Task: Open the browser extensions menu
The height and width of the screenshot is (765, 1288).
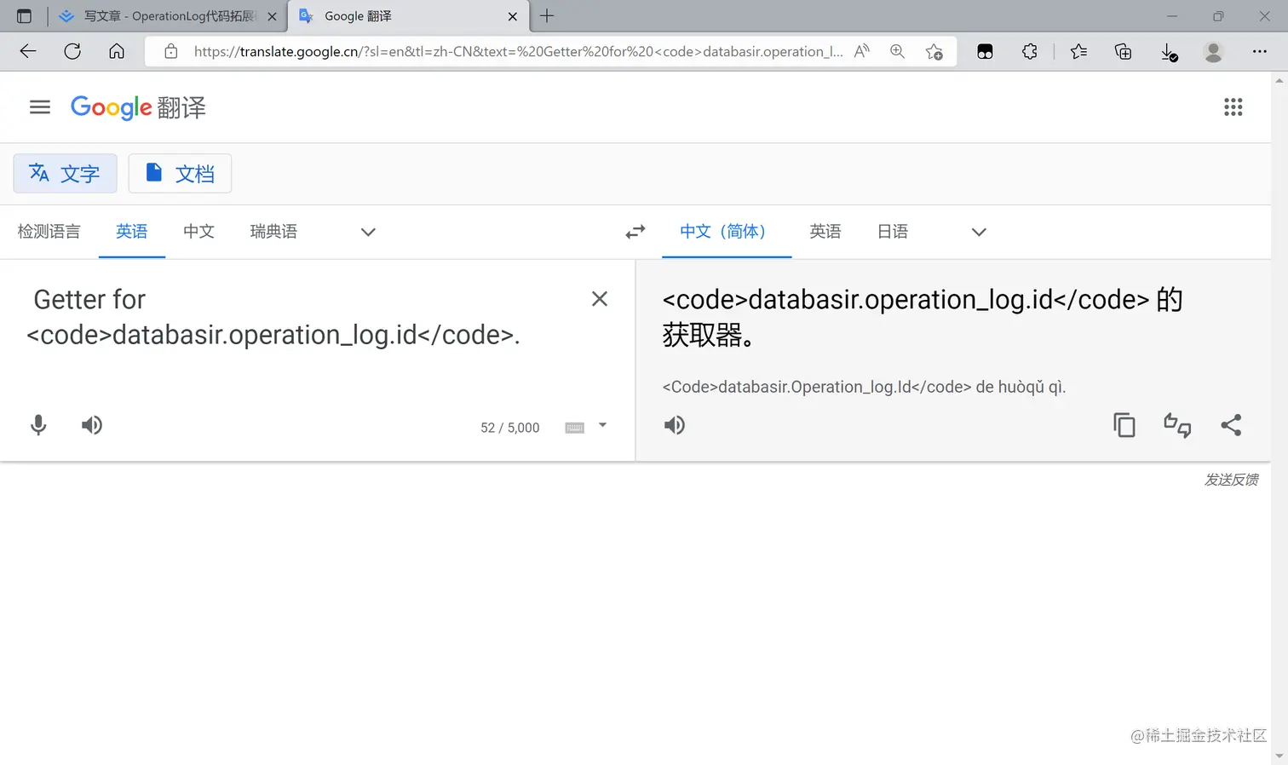Action: [x=1029, y=52]
